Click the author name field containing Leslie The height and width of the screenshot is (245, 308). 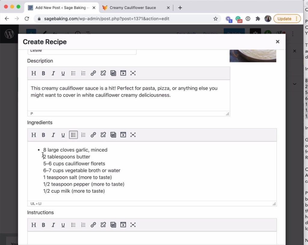tap(82, 51)
